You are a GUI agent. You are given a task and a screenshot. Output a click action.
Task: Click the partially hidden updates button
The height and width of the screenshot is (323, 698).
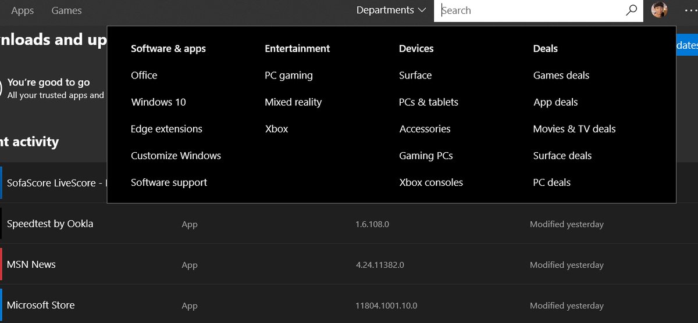pyautogui.click(x=687, y=45)
